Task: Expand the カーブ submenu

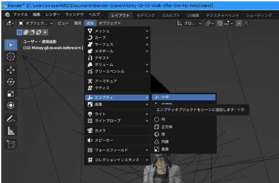Action: click(117, 38)
